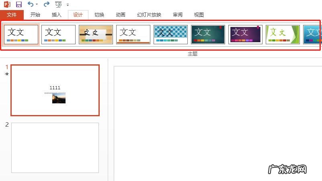322x181 pixels.
Task: Open the 幻灯片放映 tab
Action: click(149, 15)
